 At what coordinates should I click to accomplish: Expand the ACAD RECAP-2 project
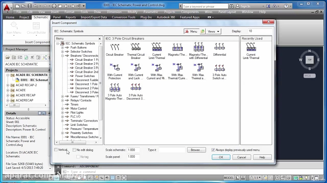tap(8, 85)
